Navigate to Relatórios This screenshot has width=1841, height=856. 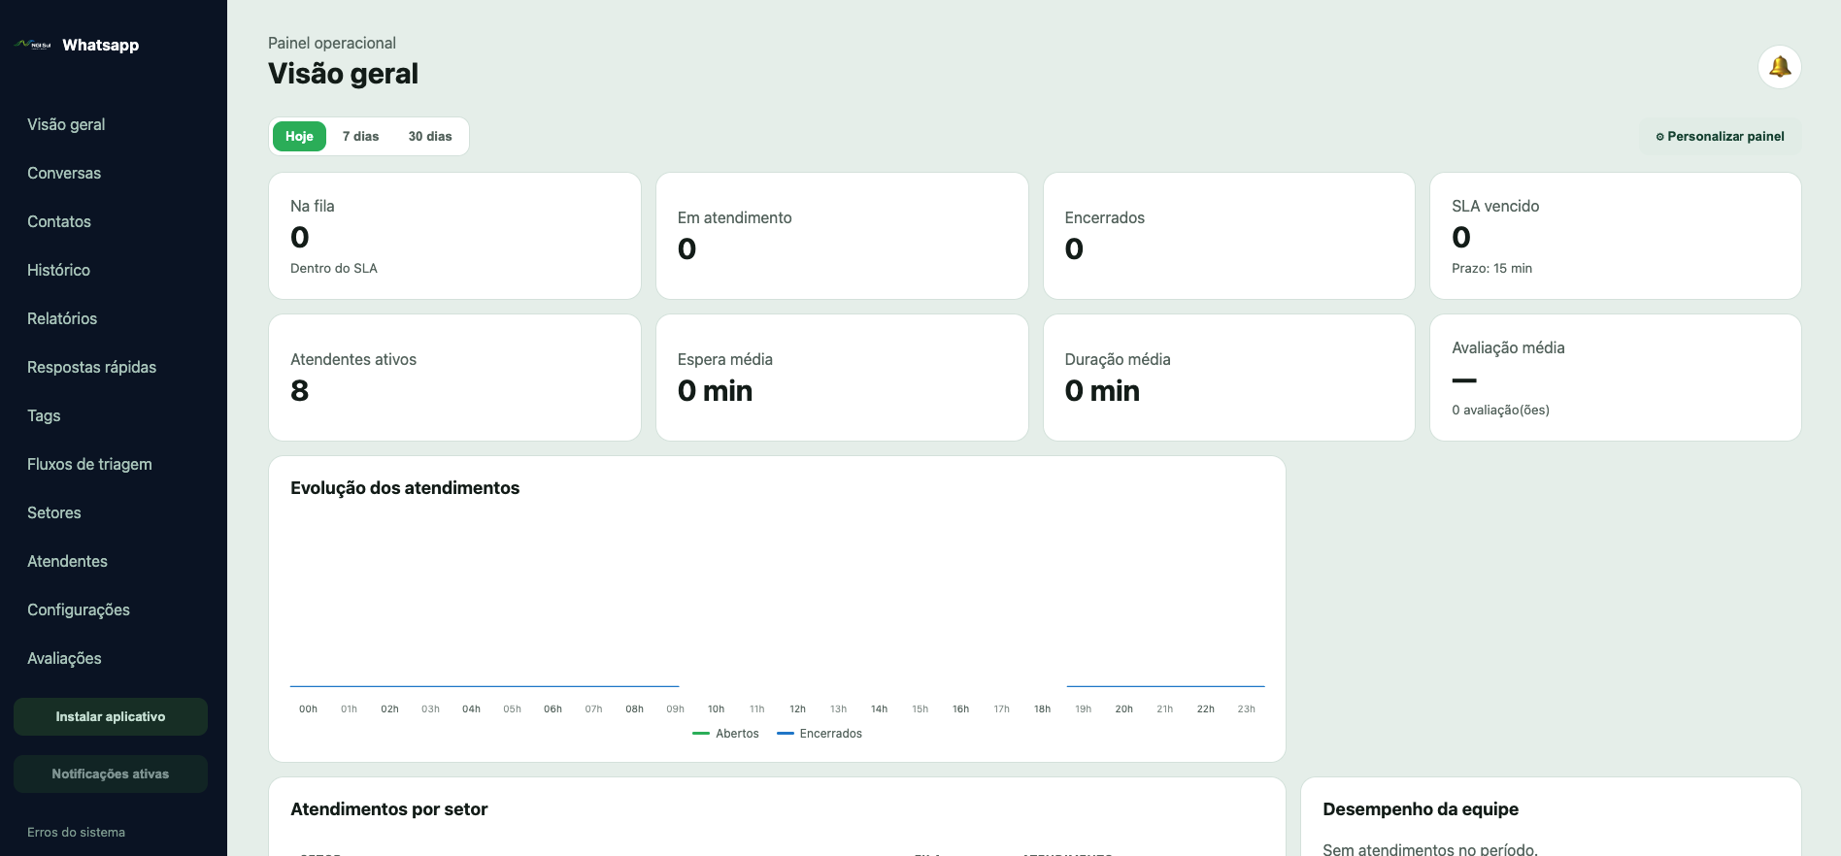pyautogui.click(x=62, y=318)
